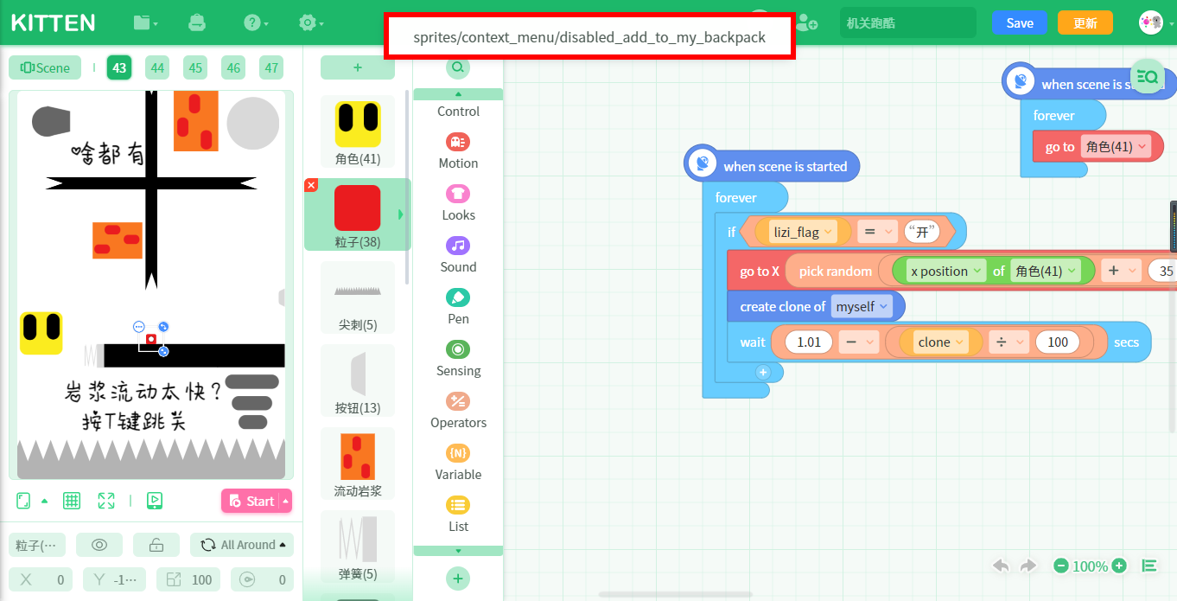Open the lizi_flag variable dropdown
This screenshot has height=601, width=1177.
tap(803, 233)
